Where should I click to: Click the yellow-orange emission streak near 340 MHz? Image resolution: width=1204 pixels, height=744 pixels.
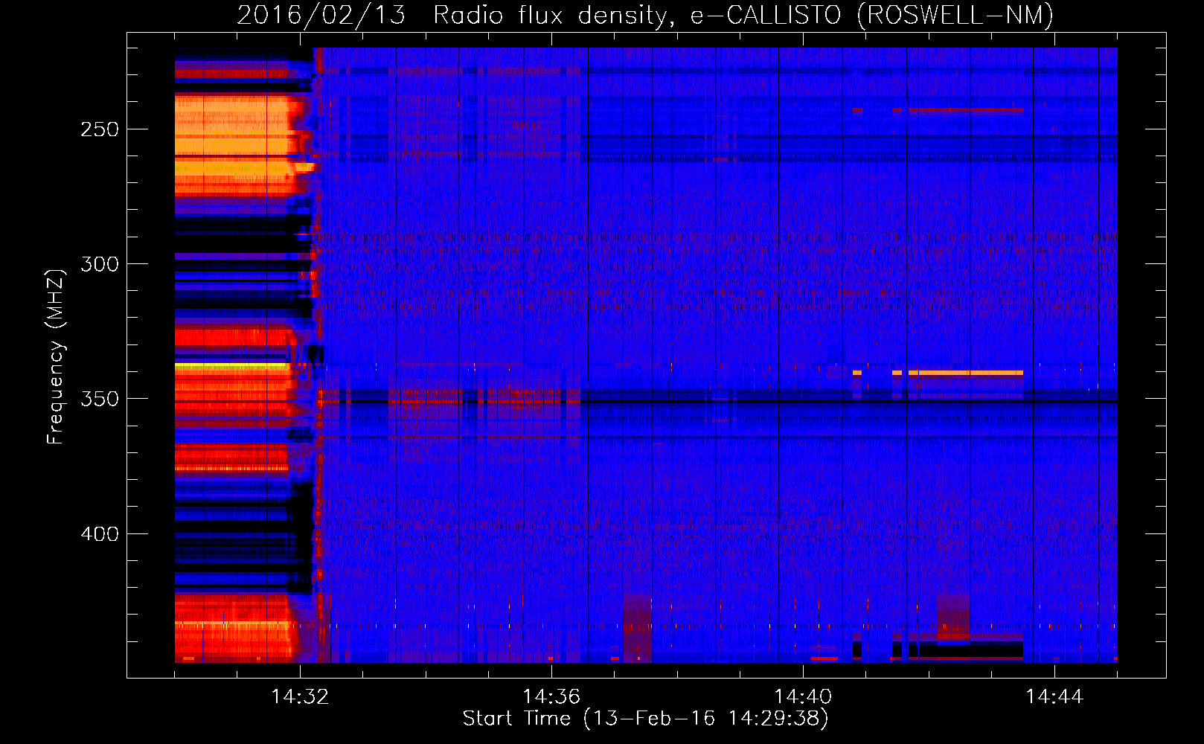click(965, 373)
